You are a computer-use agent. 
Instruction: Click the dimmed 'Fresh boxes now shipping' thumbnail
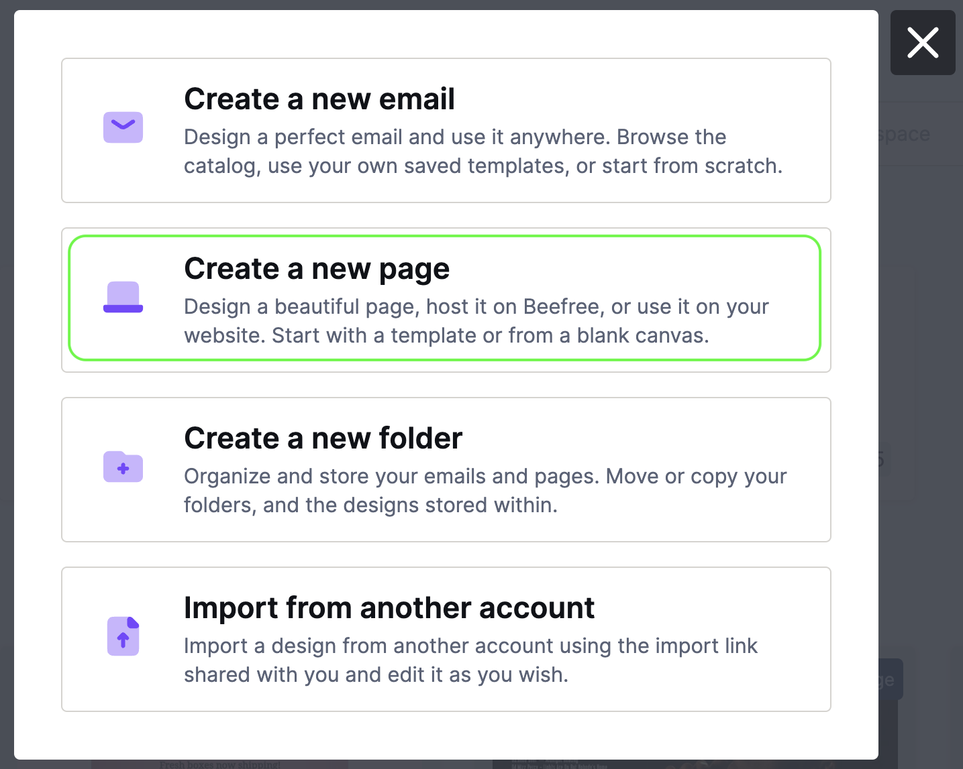[220, 764]
